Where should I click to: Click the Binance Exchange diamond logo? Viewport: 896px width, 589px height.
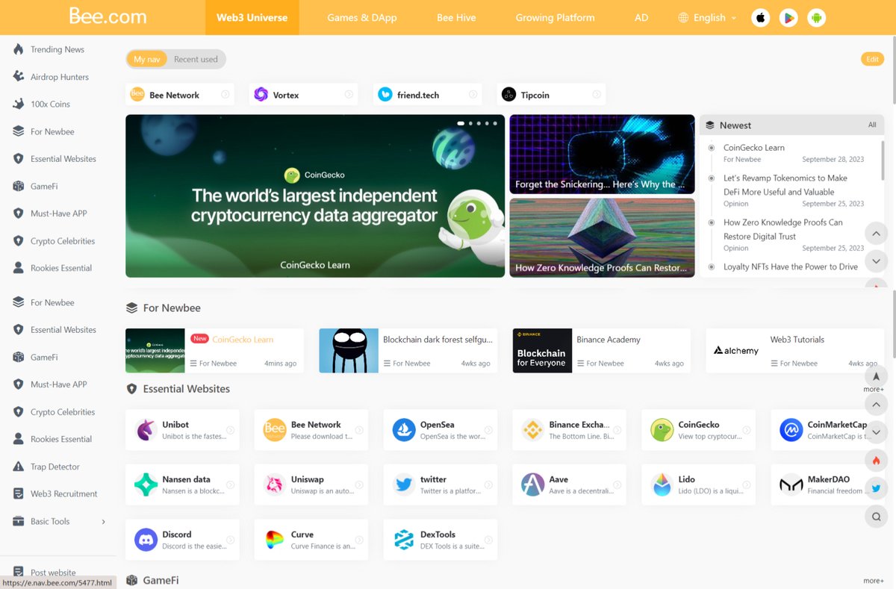coord(533,430)
